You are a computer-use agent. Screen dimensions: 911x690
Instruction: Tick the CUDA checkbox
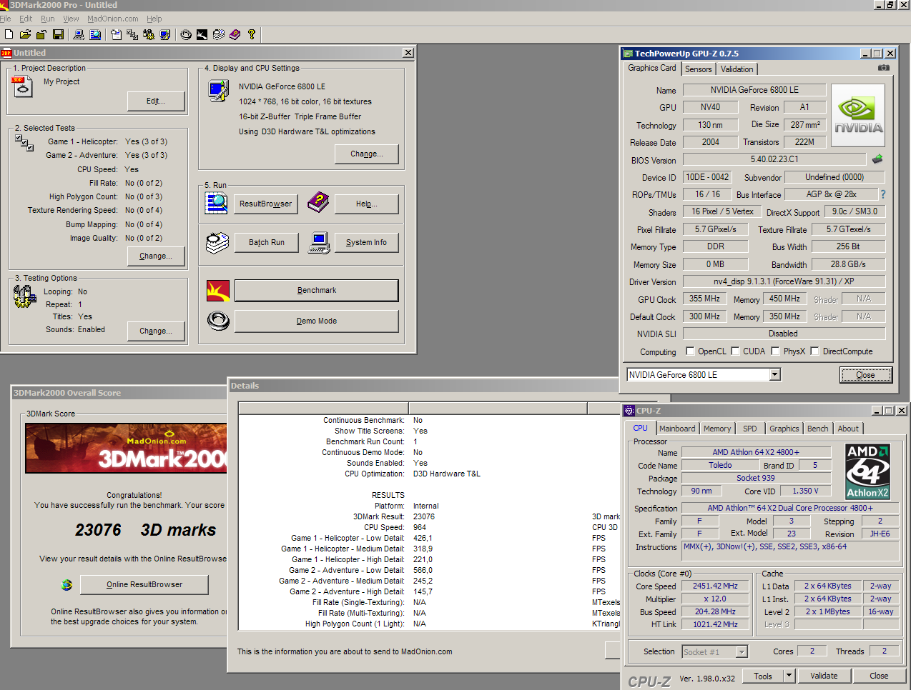pyautogui.click(x=735, y=351)
